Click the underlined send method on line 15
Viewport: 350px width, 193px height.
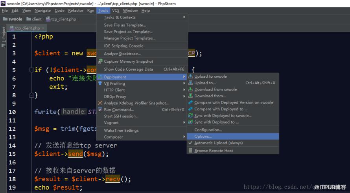click(76, 154)
